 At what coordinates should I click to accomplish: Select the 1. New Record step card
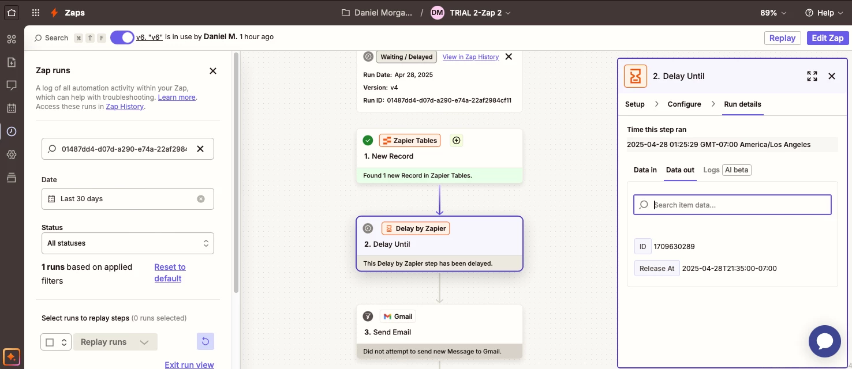pyautogui.click(x=439, y=156)
